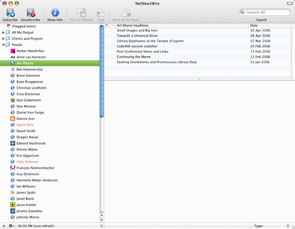Select the David Smith feed
This screenshot has height=229, width=295.
tap(26, 131)
